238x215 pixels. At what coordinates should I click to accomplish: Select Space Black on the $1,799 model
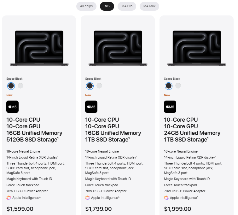tap(90, 86)
